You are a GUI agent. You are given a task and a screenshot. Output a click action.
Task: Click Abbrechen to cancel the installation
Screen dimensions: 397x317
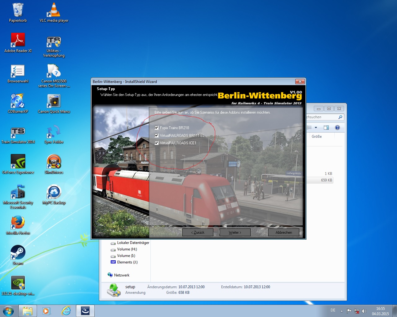[x=284, y=232]
